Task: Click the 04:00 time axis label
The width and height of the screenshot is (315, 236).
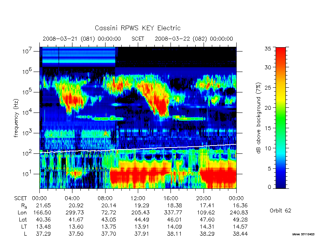Action: pyautogui.click(x=72, y=199)
